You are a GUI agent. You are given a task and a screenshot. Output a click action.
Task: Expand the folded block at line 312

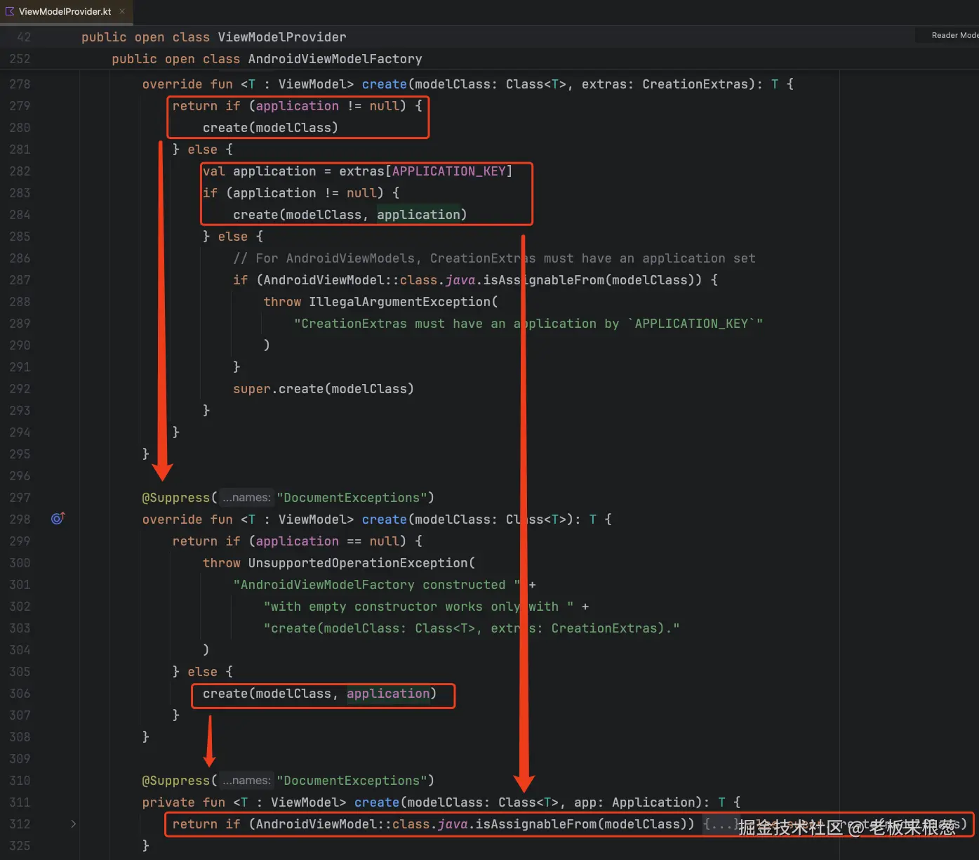pyautogui.click(x=73, y=824)
